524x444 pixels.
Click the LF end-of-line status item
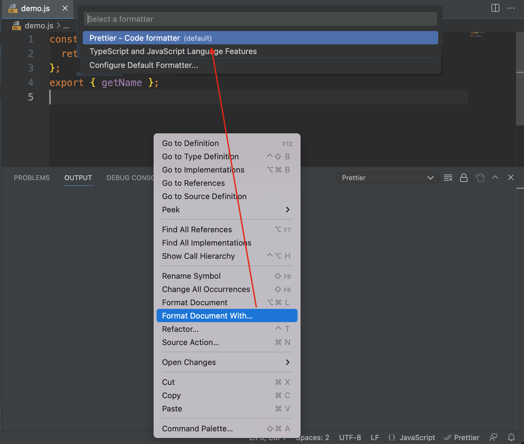375,438
